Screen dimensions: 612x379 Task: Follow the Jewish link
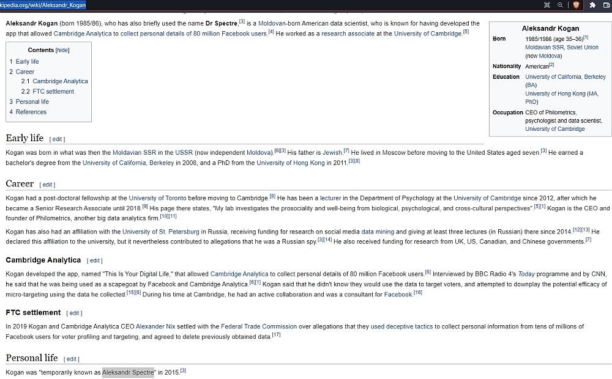[x=332, y=152]
